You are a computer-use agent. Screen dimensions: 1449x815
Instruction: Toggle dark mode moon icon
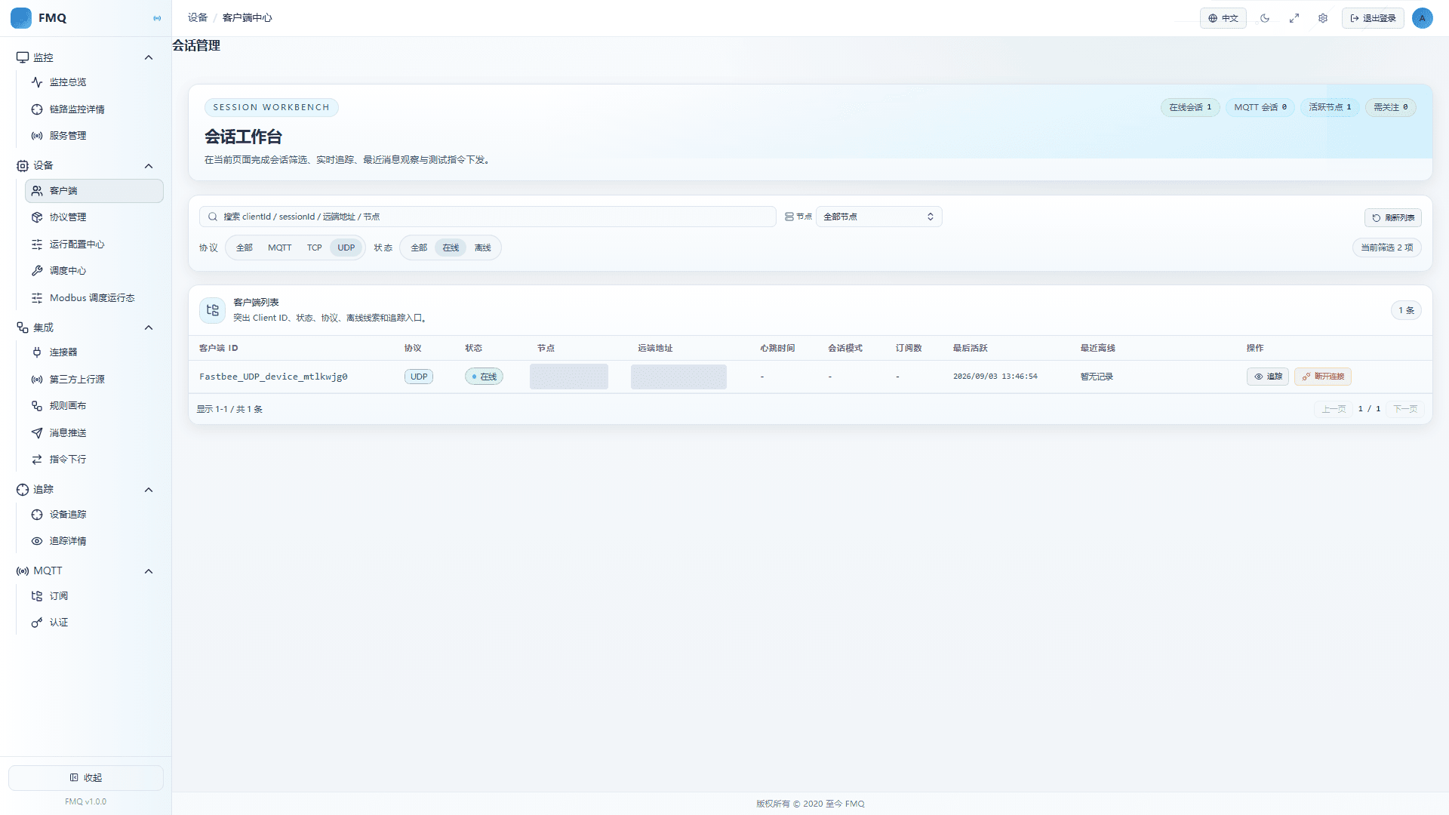point(1265,18)
